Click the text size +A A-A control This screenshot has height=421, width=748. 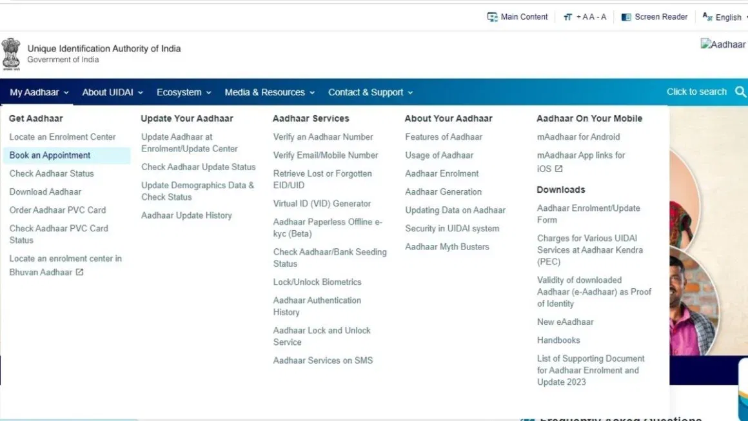[x=585, y=17]
